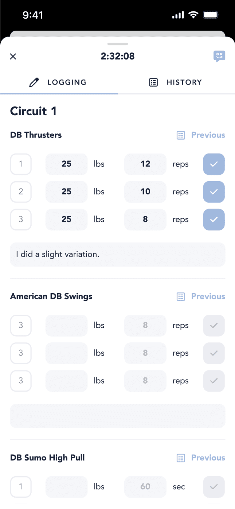Toggle completion for the third DB Thrusters set
The image size is (235, 509).
214,219
